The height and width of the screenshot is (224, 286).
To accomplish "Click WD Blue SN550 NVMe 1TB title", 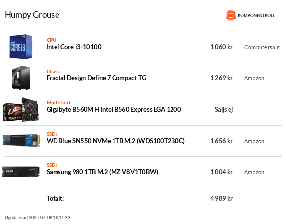I will click(x=115, y=141).
